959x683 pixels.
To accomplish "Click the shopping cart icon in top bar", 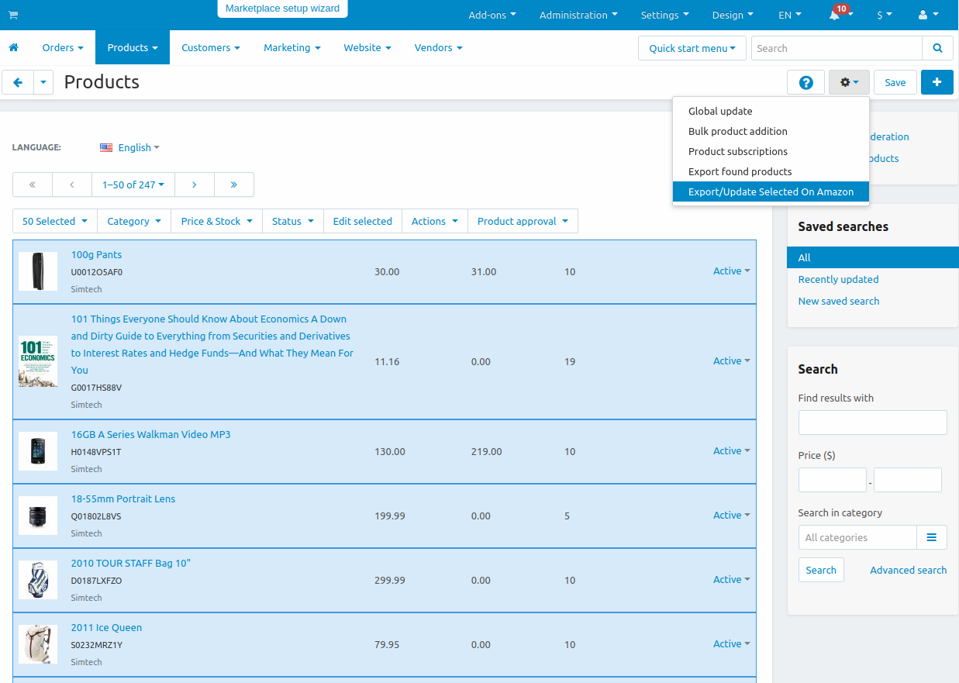I will 13,16.
